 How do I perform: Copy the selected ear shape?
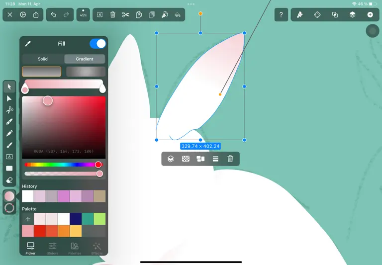pos(139,15)
